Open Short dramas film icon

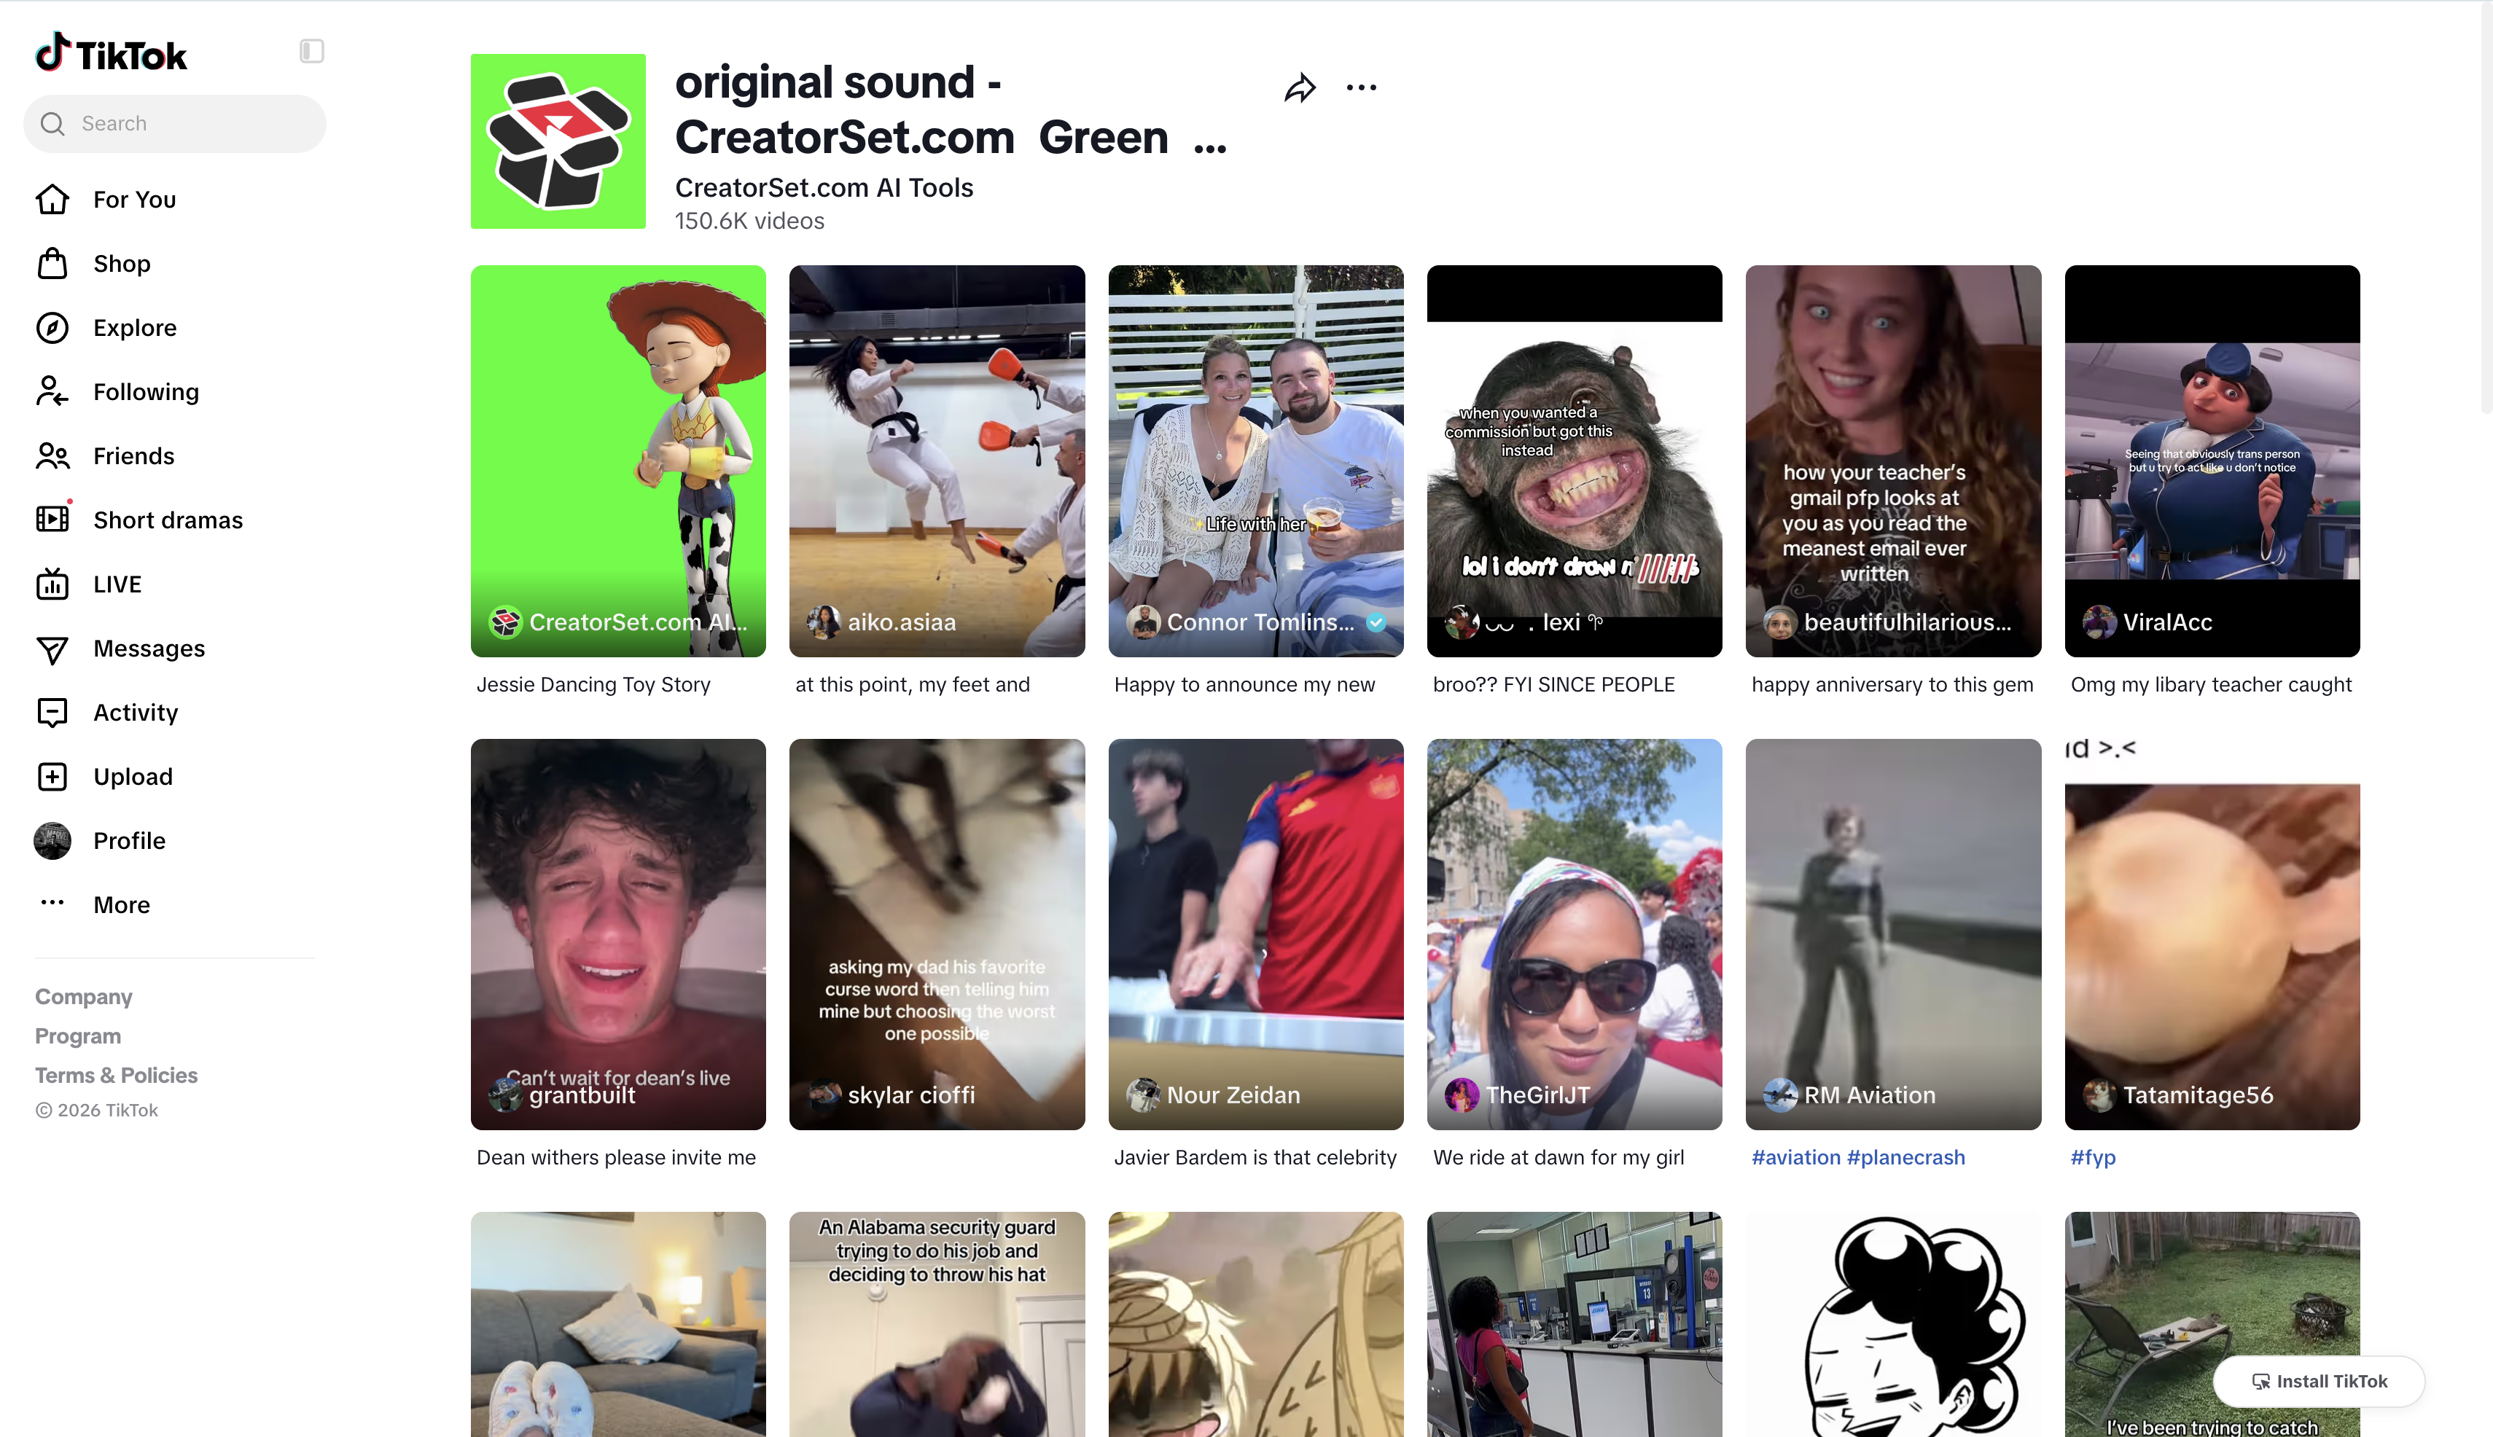[52, 520]
